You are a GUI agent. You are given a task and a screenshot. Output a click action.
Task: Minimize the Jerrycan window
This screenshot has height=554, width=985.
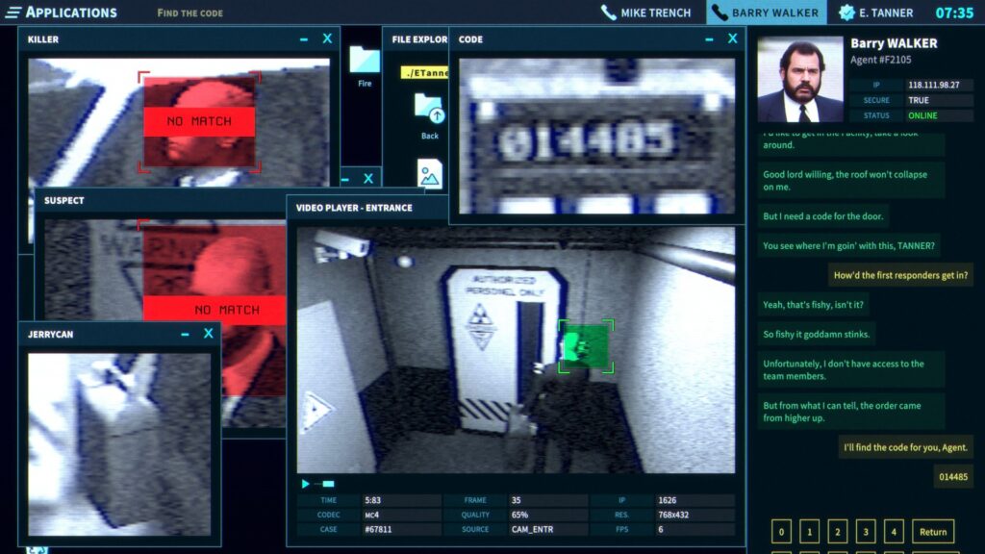coord(185,334)
